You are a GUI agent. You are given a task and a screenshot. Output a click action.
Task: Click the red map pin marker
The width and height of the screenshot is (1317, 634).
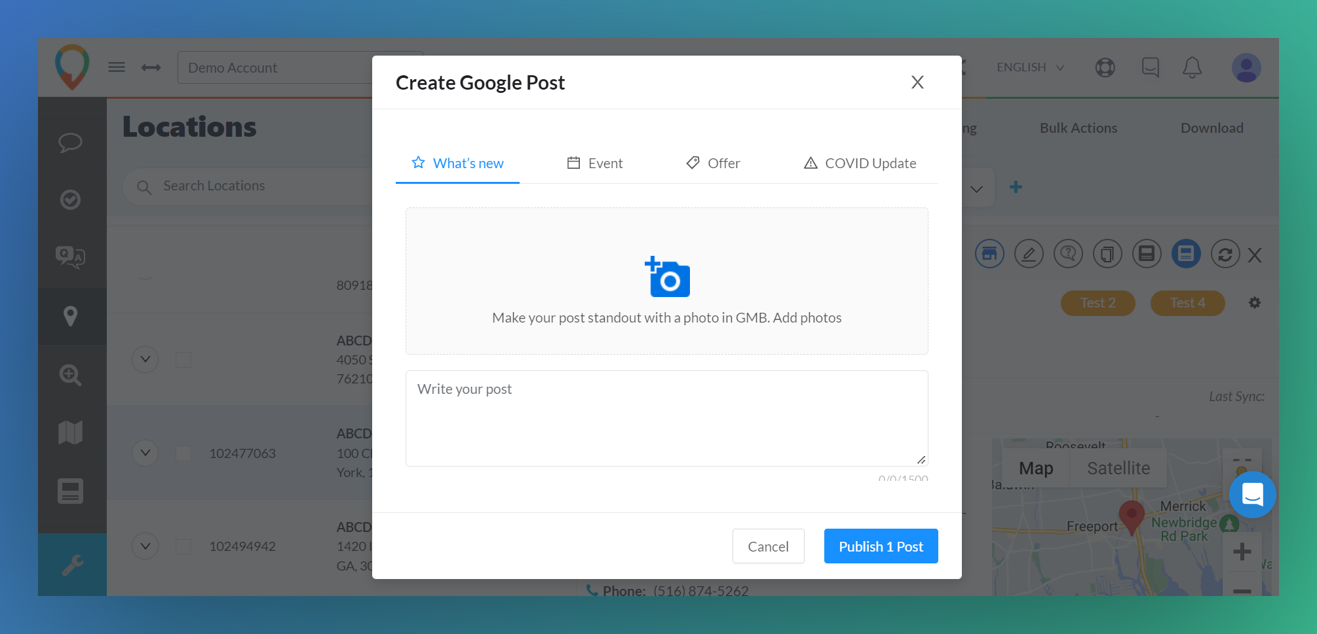[x=1132, y=518]
